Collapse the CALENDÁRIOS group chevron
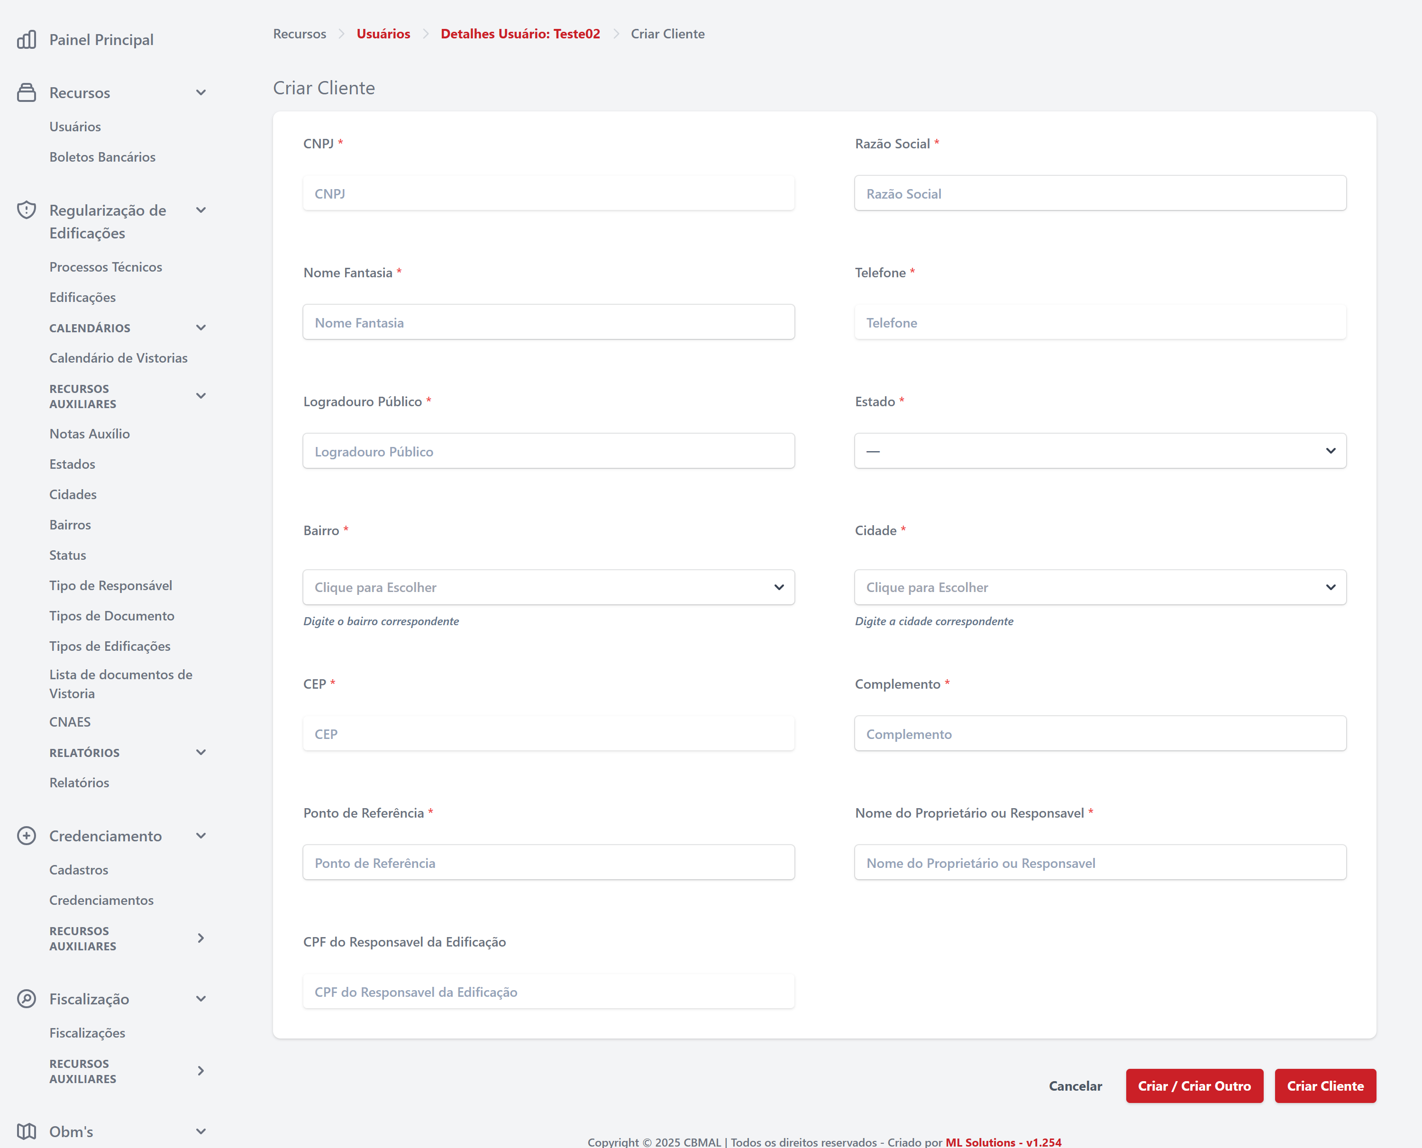This screenshot has height=1148, width=1422. tap(201, 328)
